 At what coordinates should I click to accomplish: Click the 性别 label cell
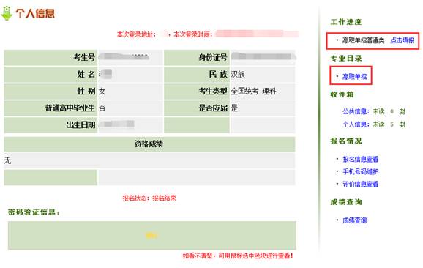point(50,92)
